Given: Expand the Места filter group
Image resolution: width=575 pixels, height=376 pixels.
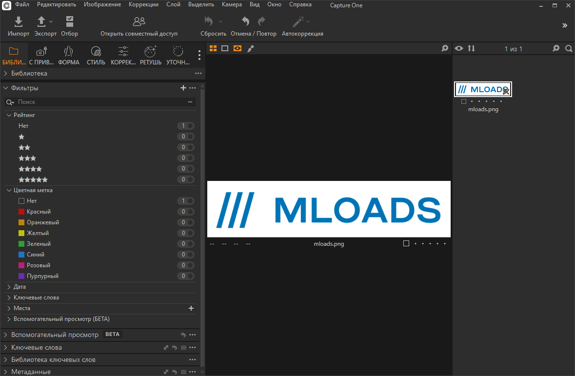Looking at the screenshot, I should (x=9, y=308).
